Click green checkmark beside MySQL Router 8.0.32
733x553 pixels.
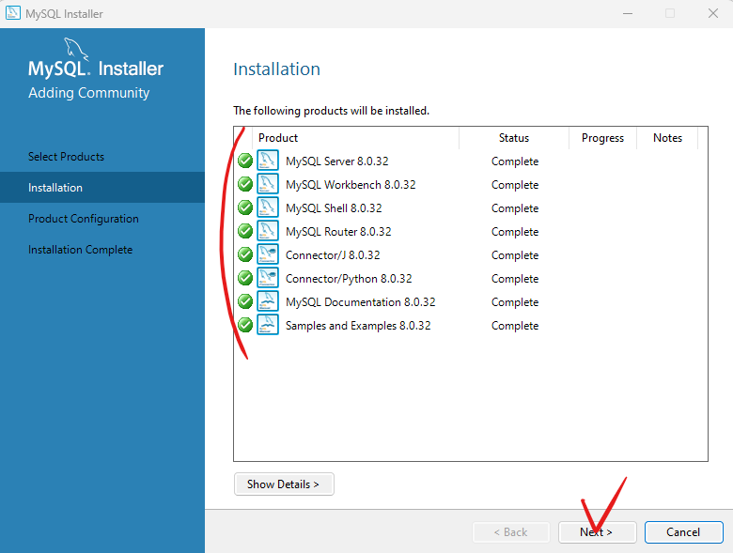point(245,231)
